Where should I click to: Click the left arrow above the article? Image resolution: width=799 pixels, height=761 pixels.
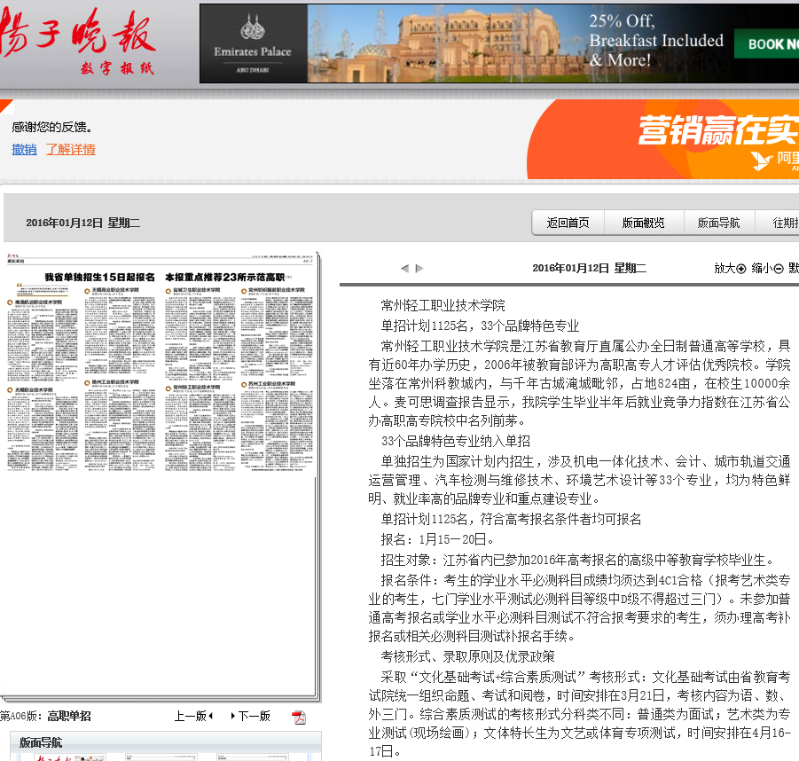click(x=404, y=268)
